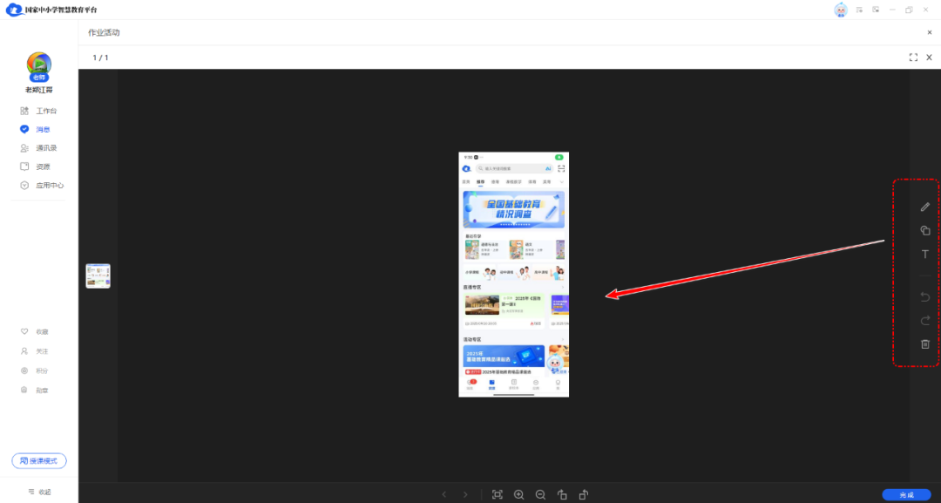Image resolution: width=941 pixels, height=503 pixels.
Task: Collapse the sidebar with 收起
Action: 39,492
